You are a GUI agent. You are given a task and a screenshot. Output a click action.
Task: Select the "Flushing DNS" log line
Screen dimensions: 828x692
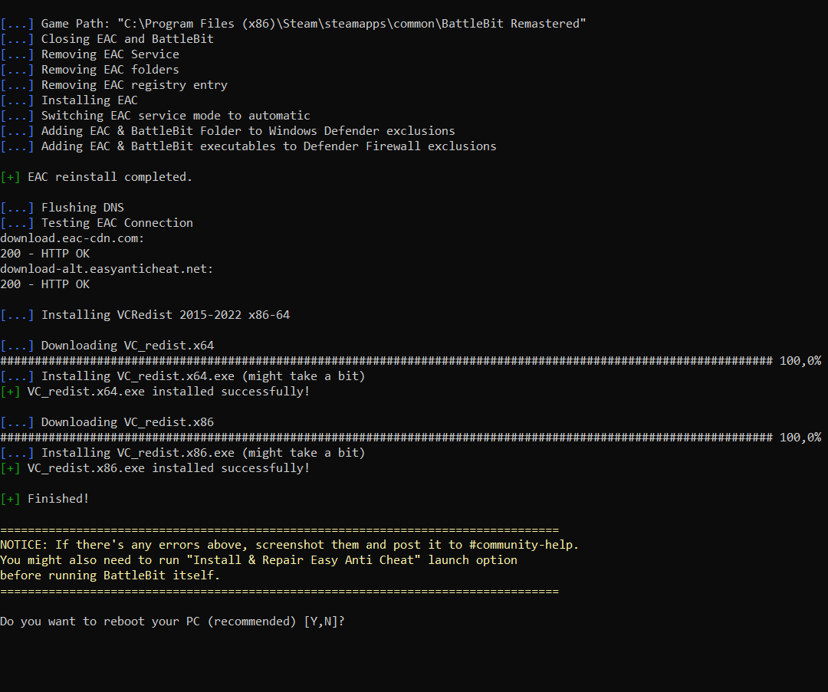click(82, 208)
